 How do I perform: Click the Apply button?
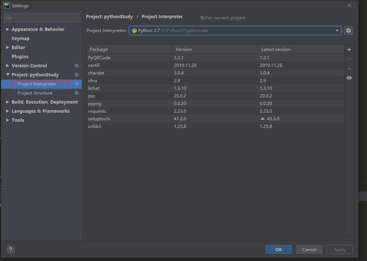pyautogui.click(x=340, y=249)
